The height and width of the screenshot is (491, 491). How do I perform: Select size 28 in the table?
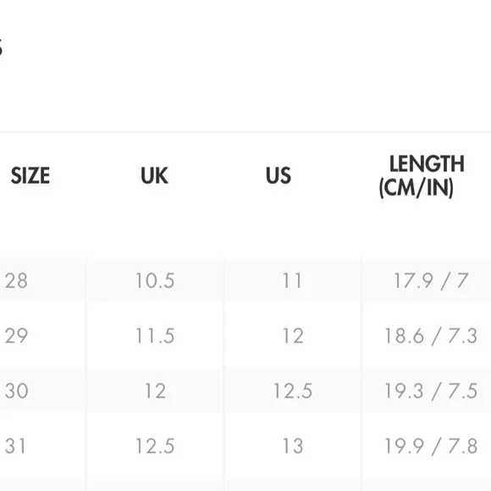tap(16, 280)
